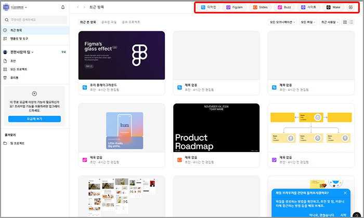Image resolution: width=364 pixels, height=218 pixels.
Task: Focus the sidebar search field
Action: click(35, 20)
